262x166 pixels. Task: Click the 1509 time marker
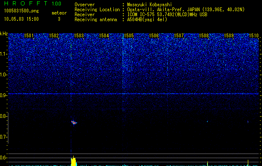[229, 36]
